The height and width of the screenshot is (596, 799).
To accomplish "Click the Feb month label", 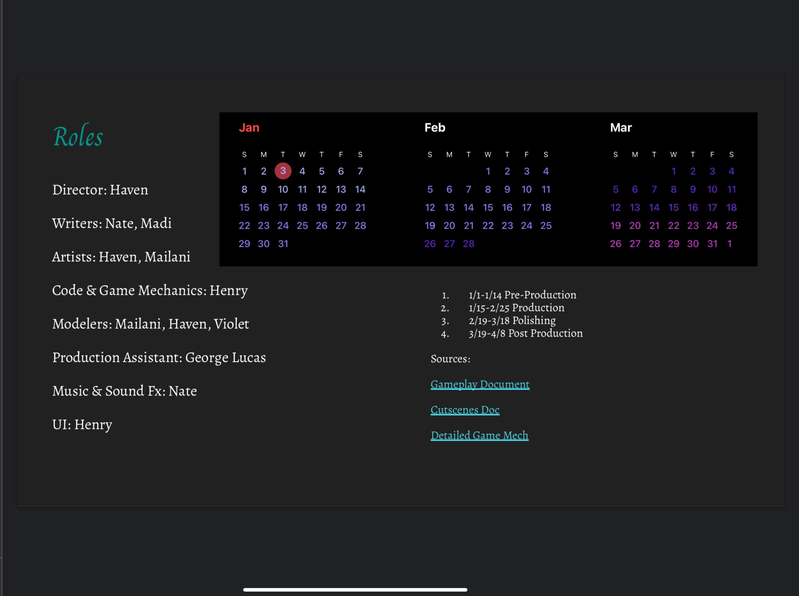I will point(435,128).
